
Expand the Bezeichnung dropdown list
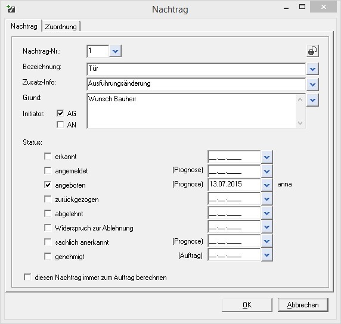312,69
